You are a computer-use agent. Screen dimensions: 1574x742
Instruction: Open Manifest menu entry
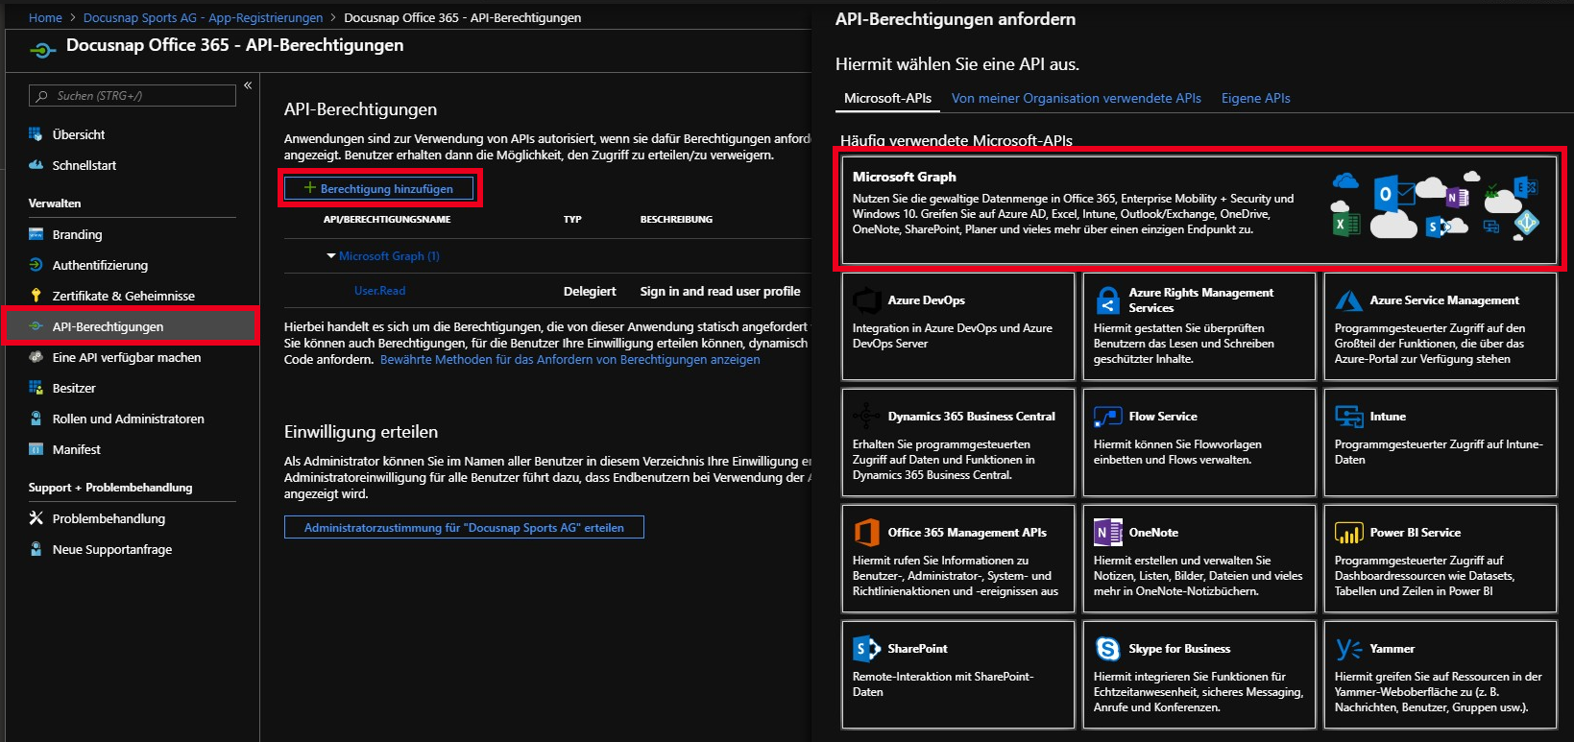(77, 449)
